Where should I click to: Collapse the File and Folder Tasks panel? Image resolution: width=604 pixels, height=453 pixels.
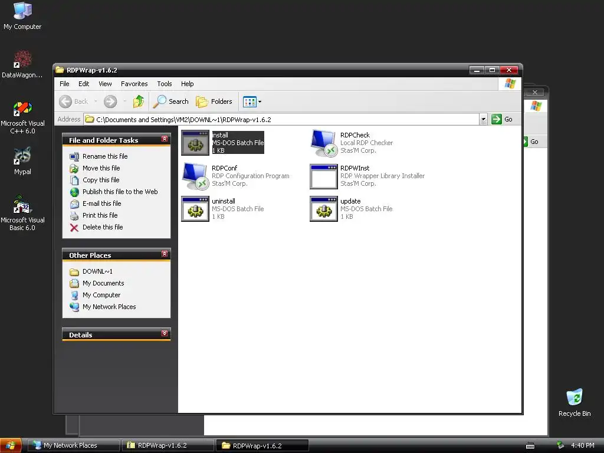(165, 139)
